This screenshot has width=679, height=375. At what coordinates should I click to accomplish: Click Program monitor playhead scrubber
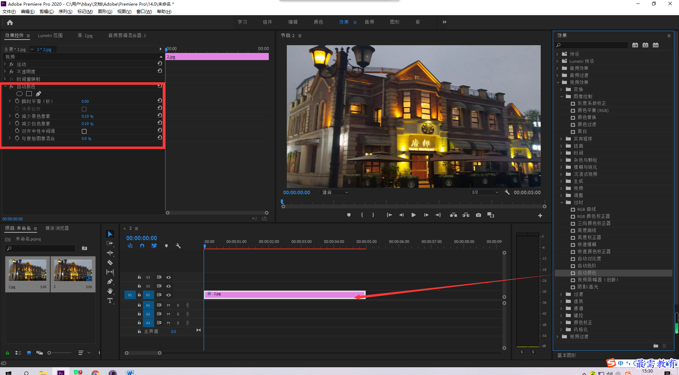(x=282, y=202)
